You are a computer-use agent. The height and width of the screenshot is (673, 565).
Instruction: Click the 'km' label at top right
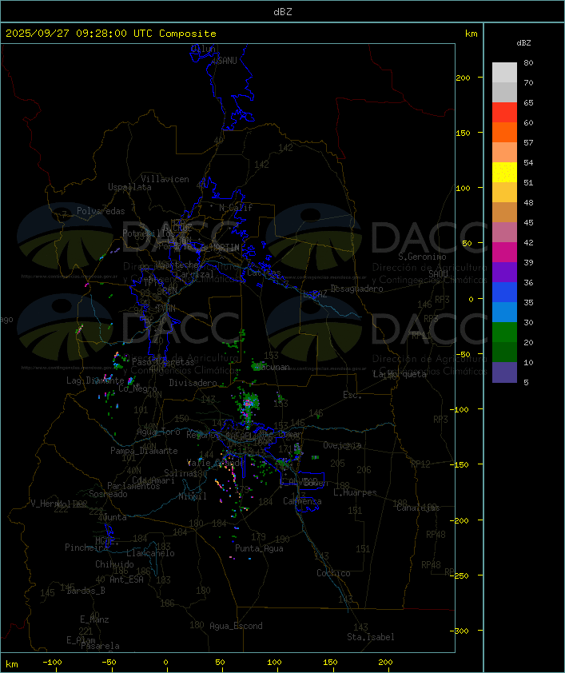coord(471,34)
